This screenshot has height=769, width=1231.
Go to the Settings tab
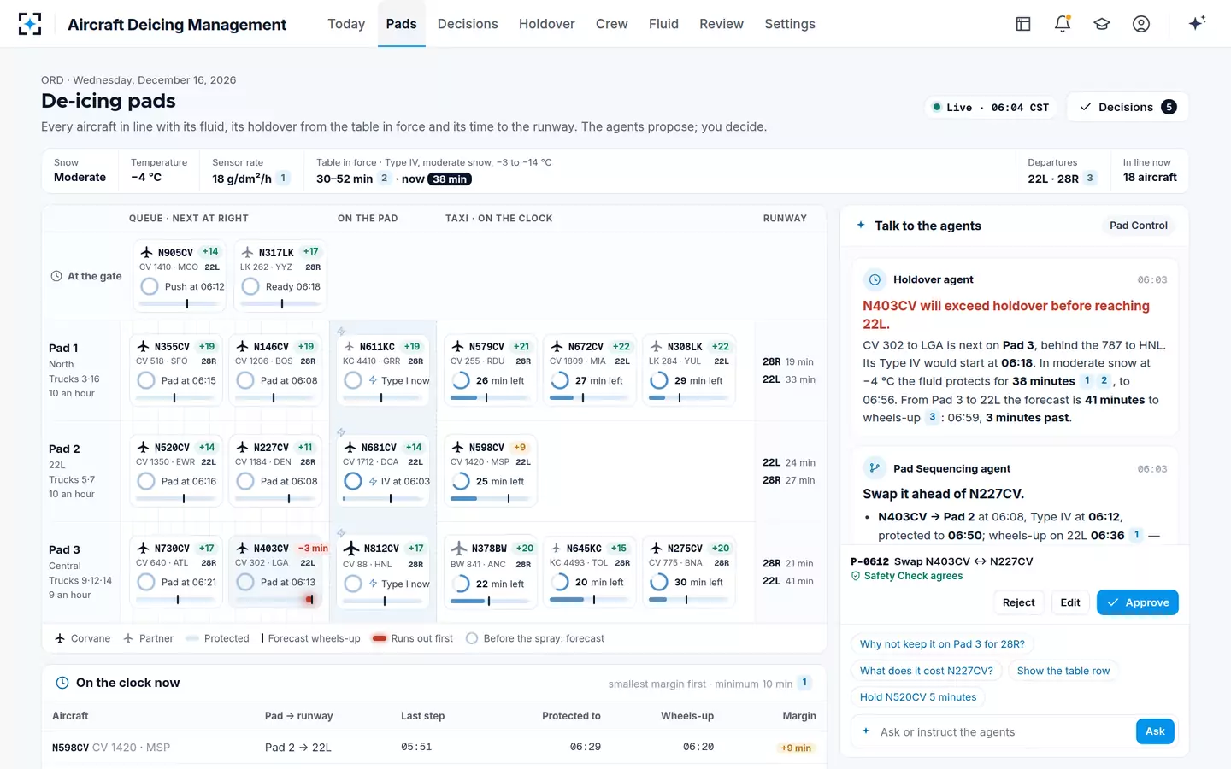click(790, 24)
